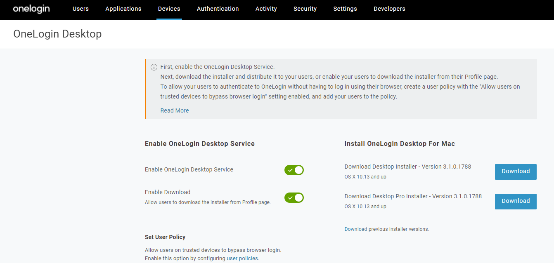Viewport: 554px width, 263px height.
Task: Click the user policies link
Action: point(241,258)
